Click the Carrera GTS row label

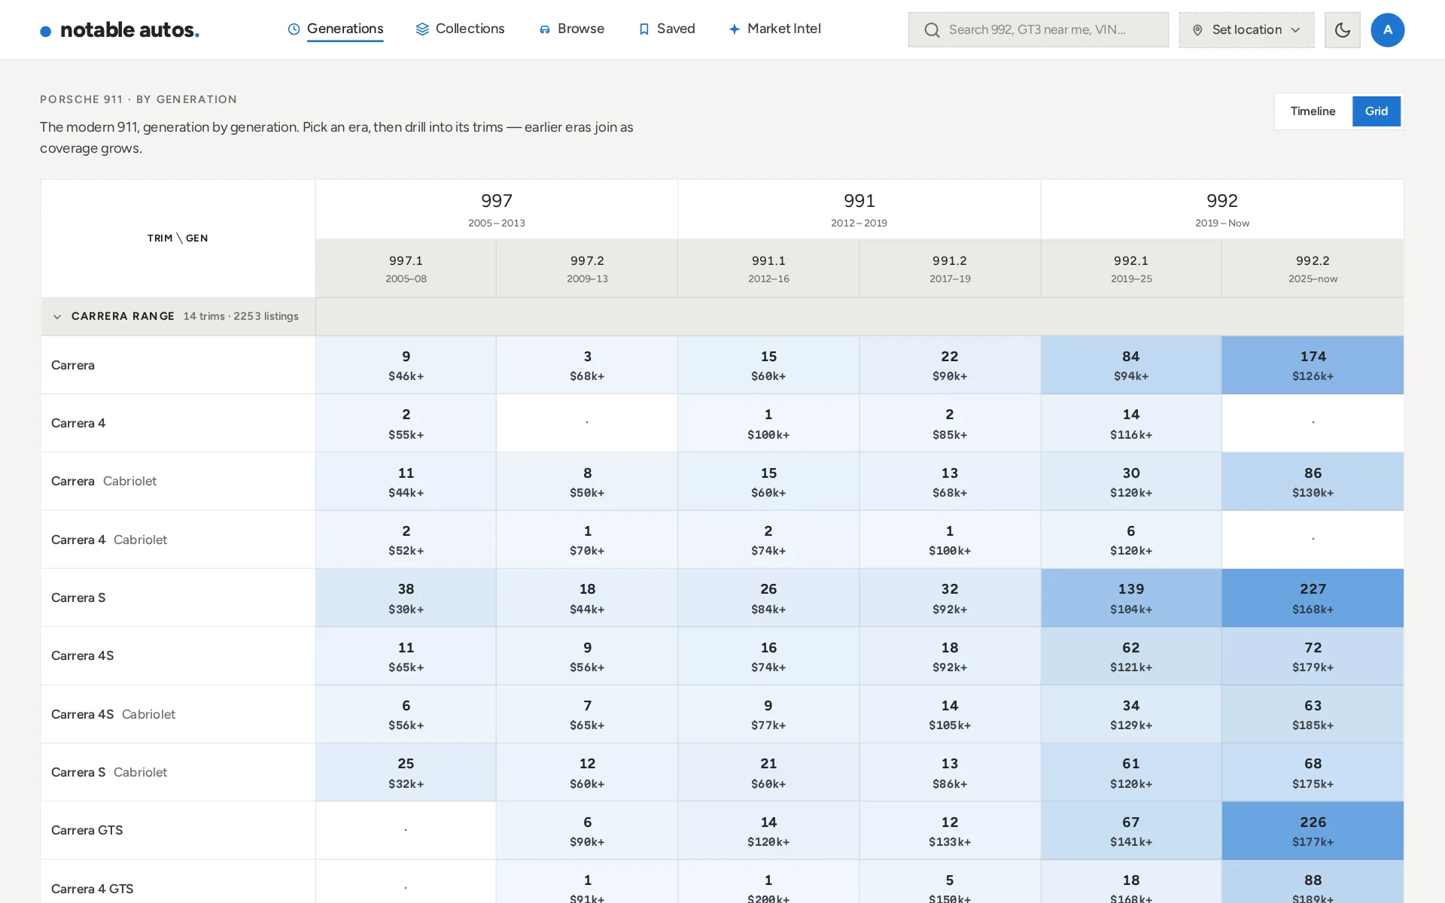87,830
